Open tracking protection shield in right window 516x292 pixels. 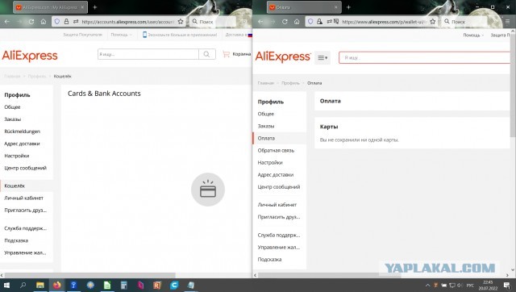click(310, 22)
